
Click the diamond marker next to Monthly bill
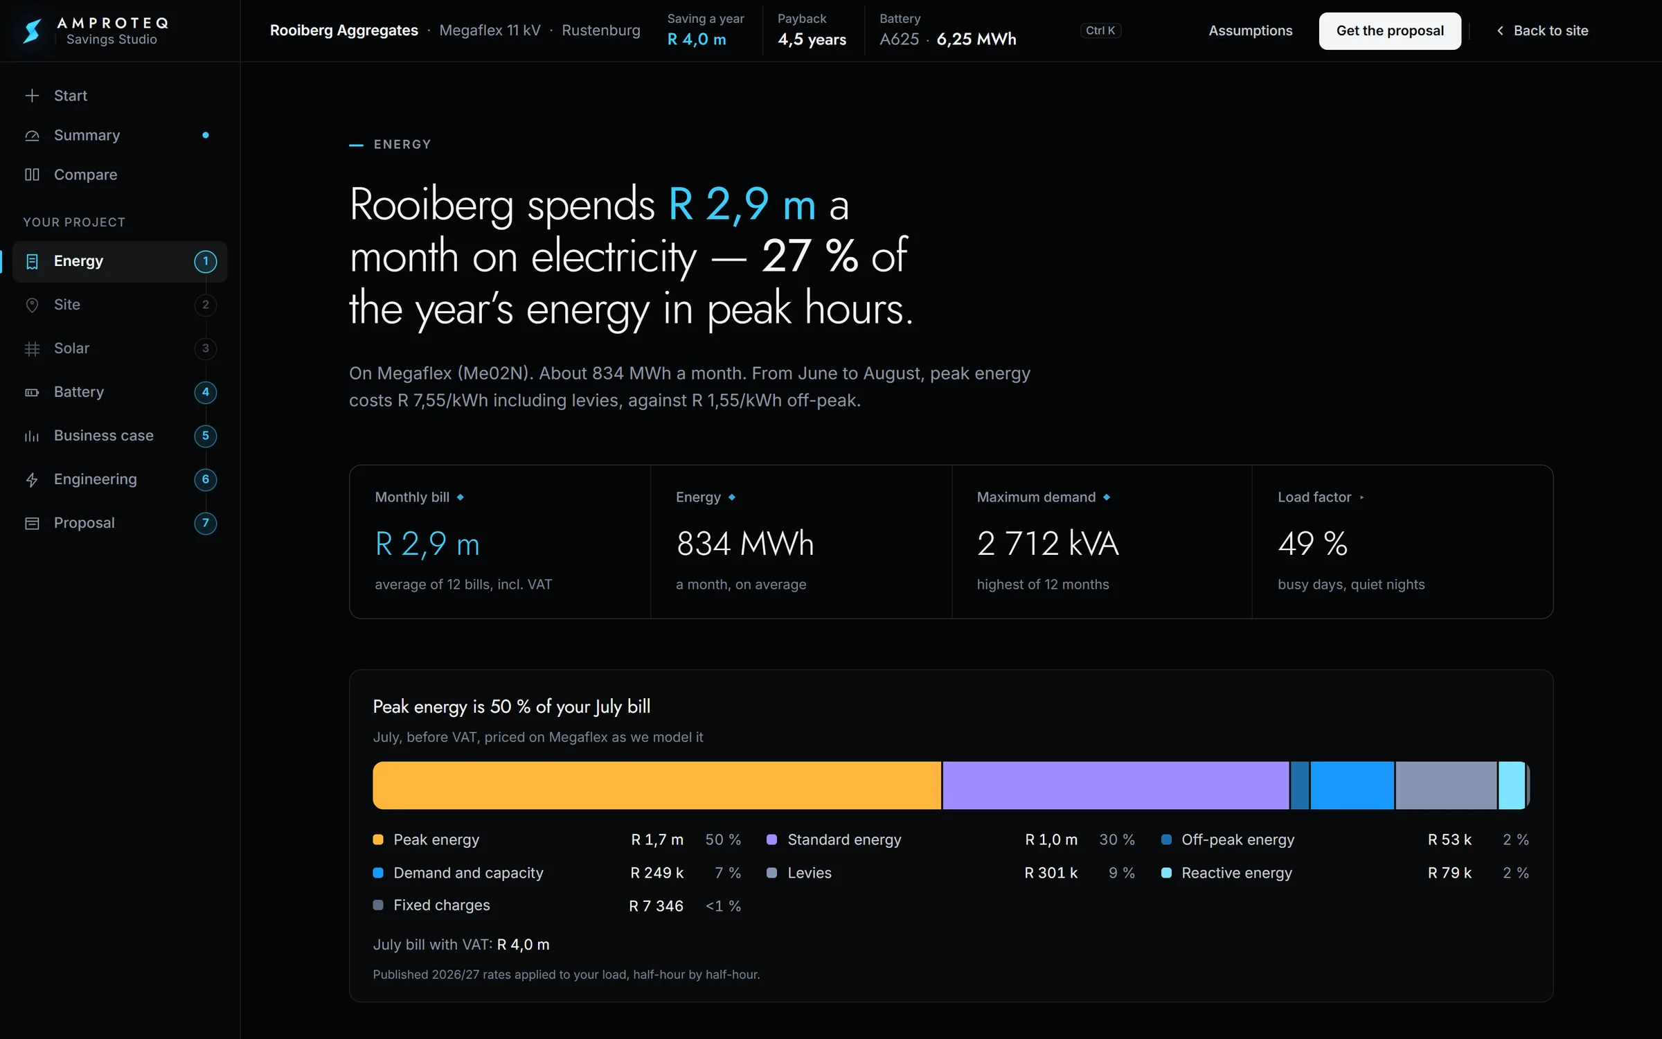coord(461,497)
